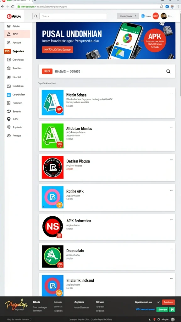The image size is (181, 322).
Task: Click the magnifier icon beside the header search field
Action: (x=36, y=16)
